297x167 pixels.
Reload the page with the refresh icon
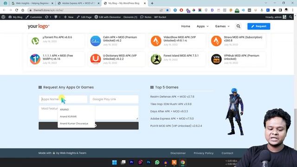click(17, 10)
